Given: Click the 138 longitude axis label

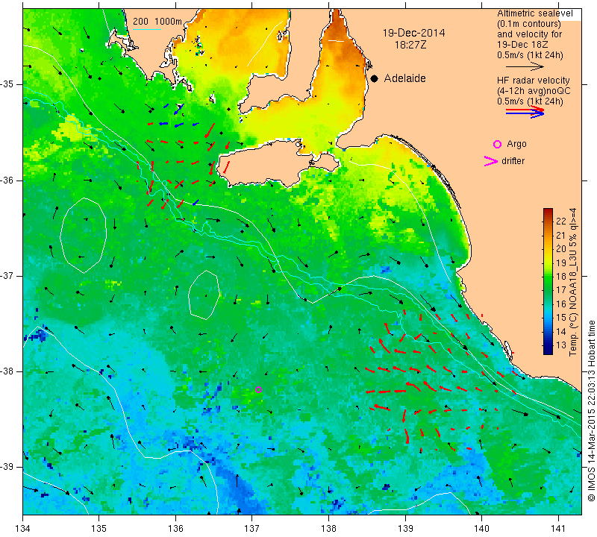Looking at the screenshot, I should coord(328,528).
